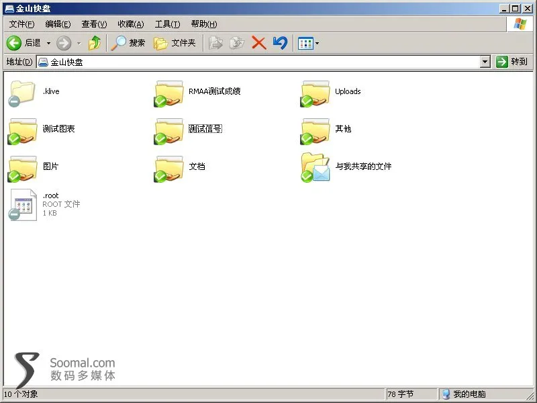Viewport: 537px width, 403px height.
Task: Click the 金山快盘 title bar drive icon
Action: 9,9
